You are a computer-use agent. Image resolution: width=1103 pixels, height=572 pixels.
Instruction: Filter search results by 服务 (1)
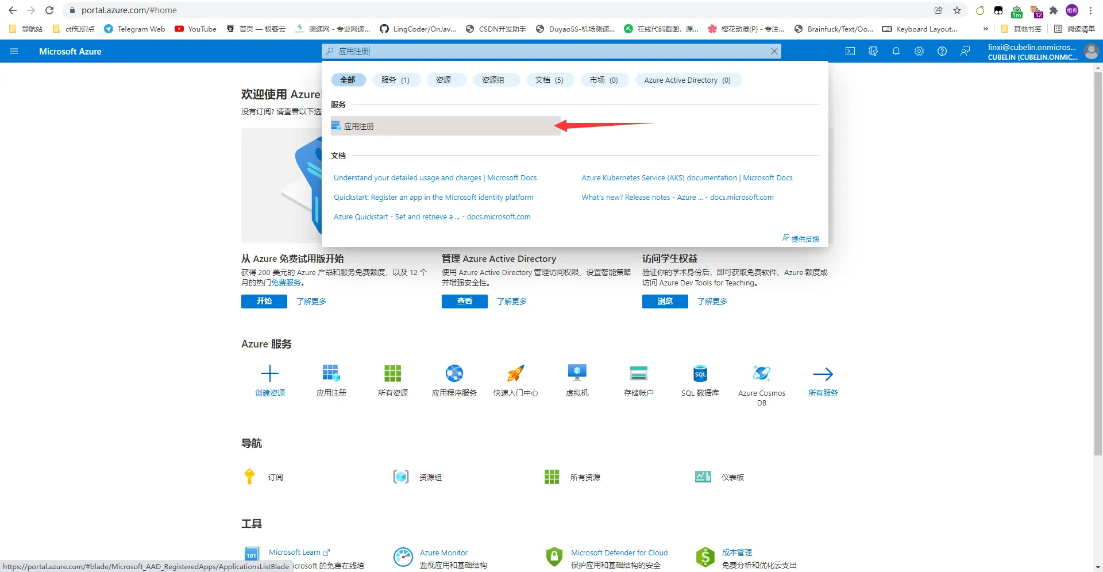(x=395, y=80)
